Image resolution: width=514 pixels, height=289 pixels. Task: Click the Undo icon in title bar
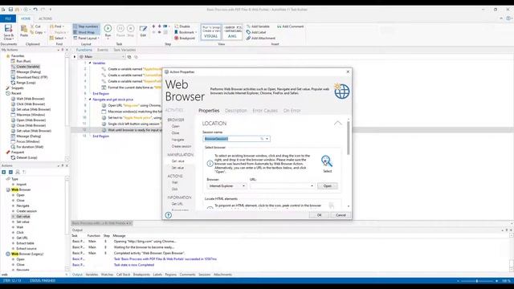35,10
